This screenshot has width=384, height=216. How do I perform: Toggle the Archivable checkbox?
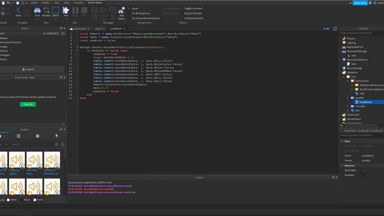pos(363,170)
